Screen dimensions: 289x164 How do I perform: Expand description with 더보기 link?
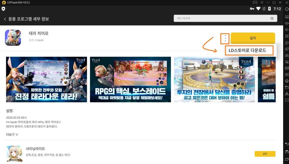pyautogui.click(x=12, y=135)
